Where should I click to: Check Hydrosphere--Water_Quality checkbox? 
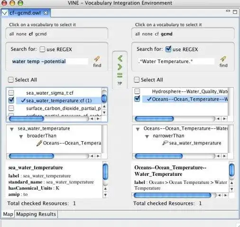pos(137,91)
